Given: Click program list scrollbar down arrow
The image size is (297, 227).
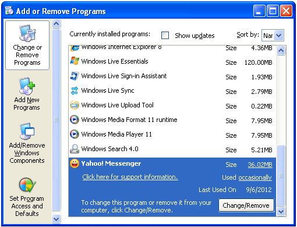Looking at the screenshot, I should coord(281,211).
